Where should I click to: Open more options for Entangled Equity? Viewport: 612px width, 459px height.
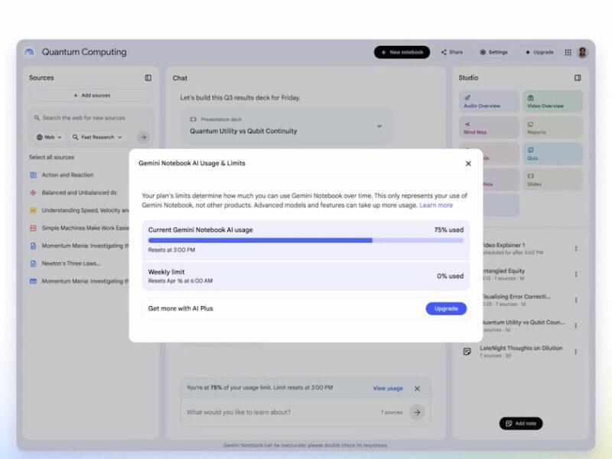576,275
